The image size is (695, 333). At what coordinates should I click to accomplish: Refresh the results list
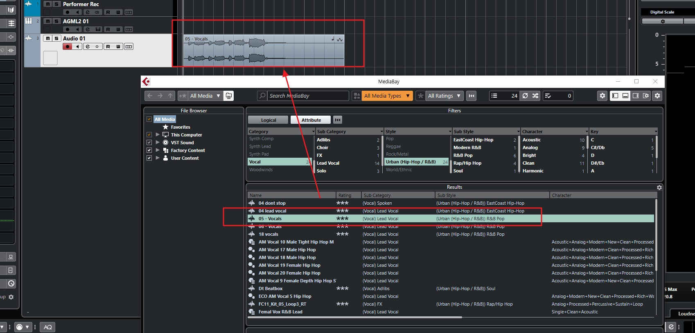525,96
